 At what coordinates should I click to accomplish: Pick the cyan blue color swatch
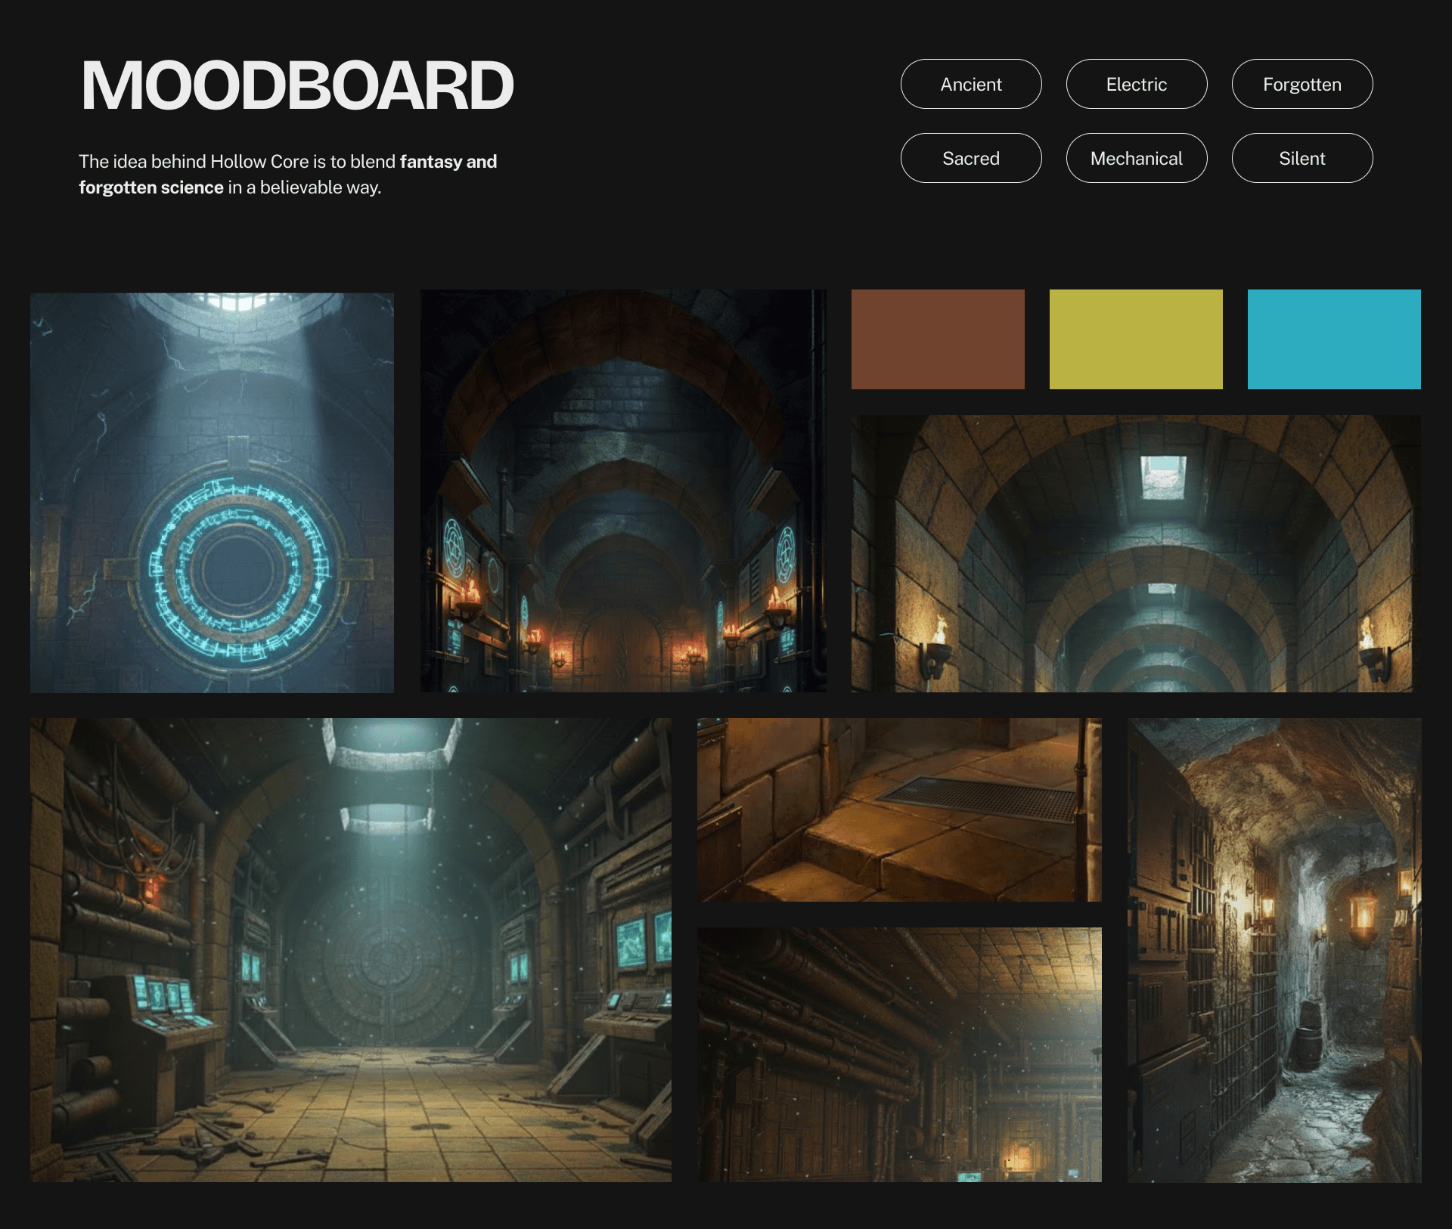click(x=1333, y=339)
